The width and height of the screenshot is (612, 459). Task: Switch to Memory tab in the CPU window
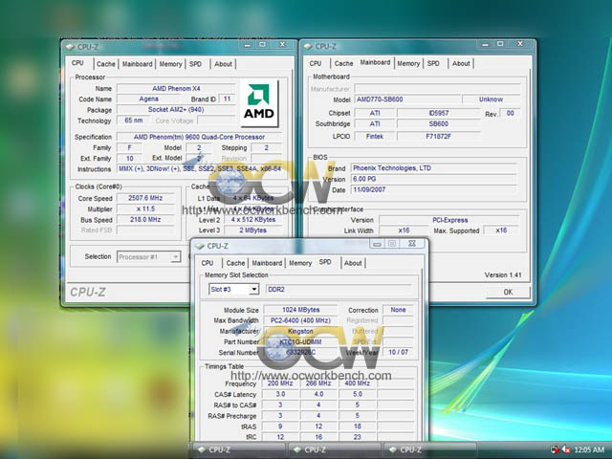(x=170, y=64)
